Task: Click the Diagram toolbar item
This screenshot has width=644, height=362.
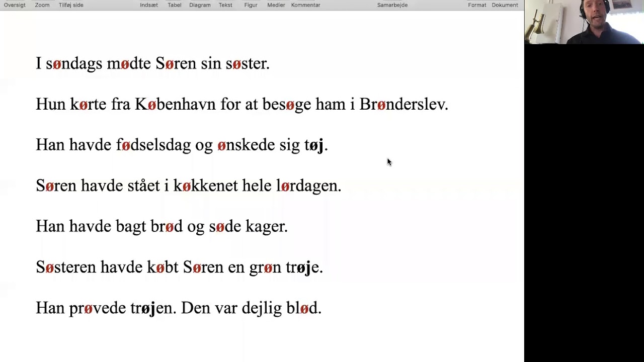Action: tap(200, 5)
